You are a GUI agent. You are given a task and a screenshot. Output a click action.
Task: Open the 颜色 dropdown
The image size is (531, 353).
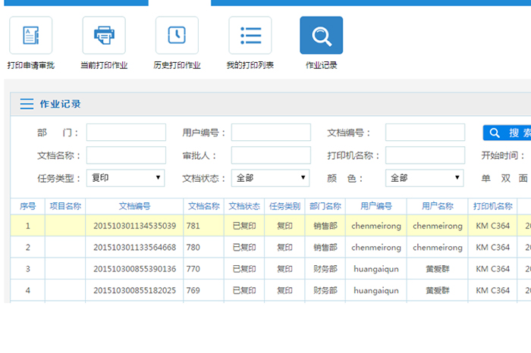(425, 178)
